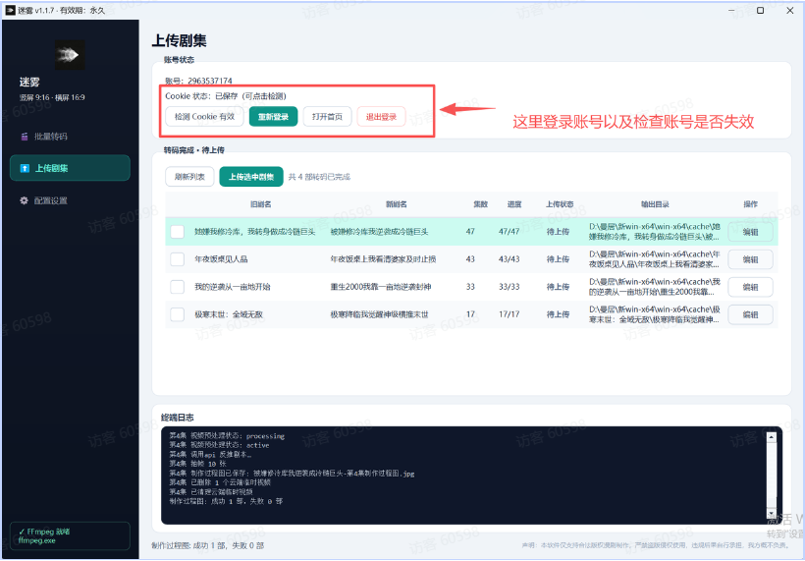
Task: Close the 迷雾 window
Action: tap(789, 10)
